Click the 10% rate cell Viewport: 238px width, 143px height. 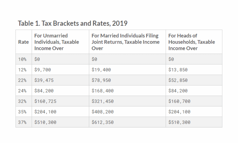point(23,59)
